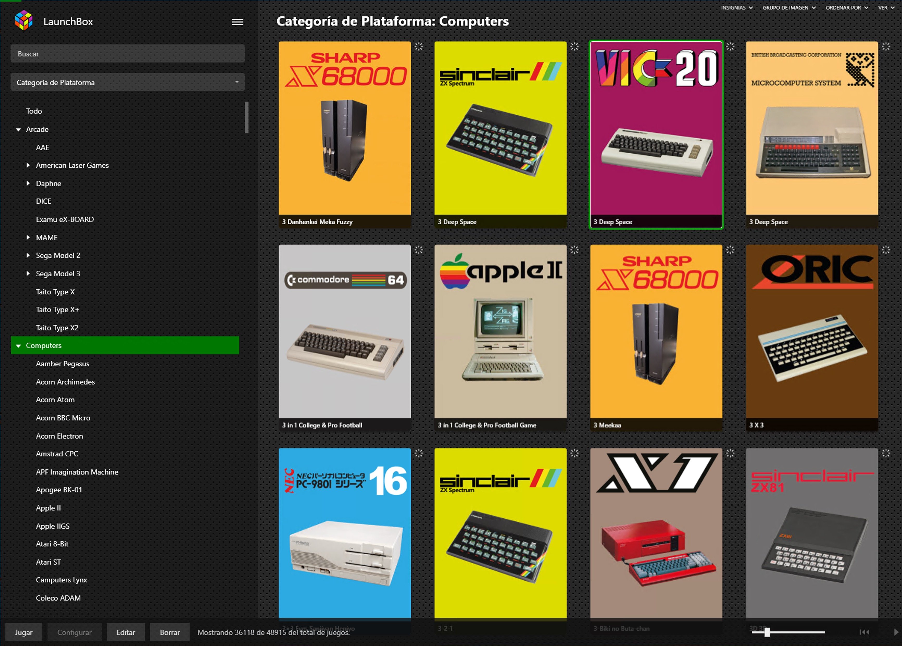Select the Oric 3 X 3 card
This screenshot has height=646, width=902.
click(x=812, y=338)
